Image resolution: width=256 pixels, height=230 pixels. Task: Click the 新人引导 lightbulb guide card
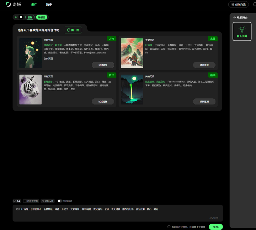click(242, 31)
